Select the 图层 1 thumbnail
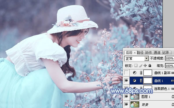174x108 pixels. coord(135,96)
